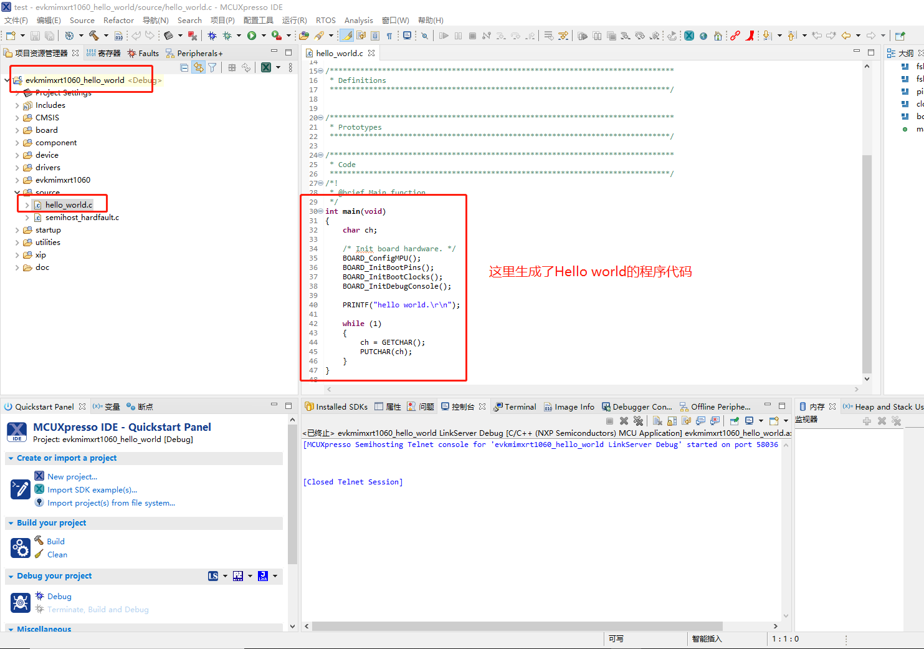
Task: Close the hello_world.c editor tab
Action: click(371, 54)
